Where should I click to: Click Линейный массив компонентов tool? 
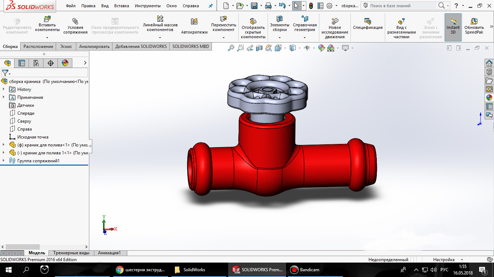click(160, 24)
